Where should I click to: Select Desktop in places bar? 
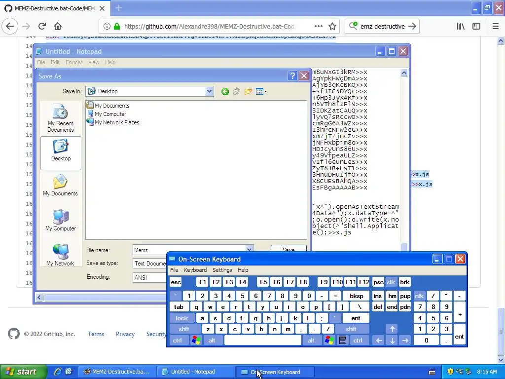(x=61, y=153)
